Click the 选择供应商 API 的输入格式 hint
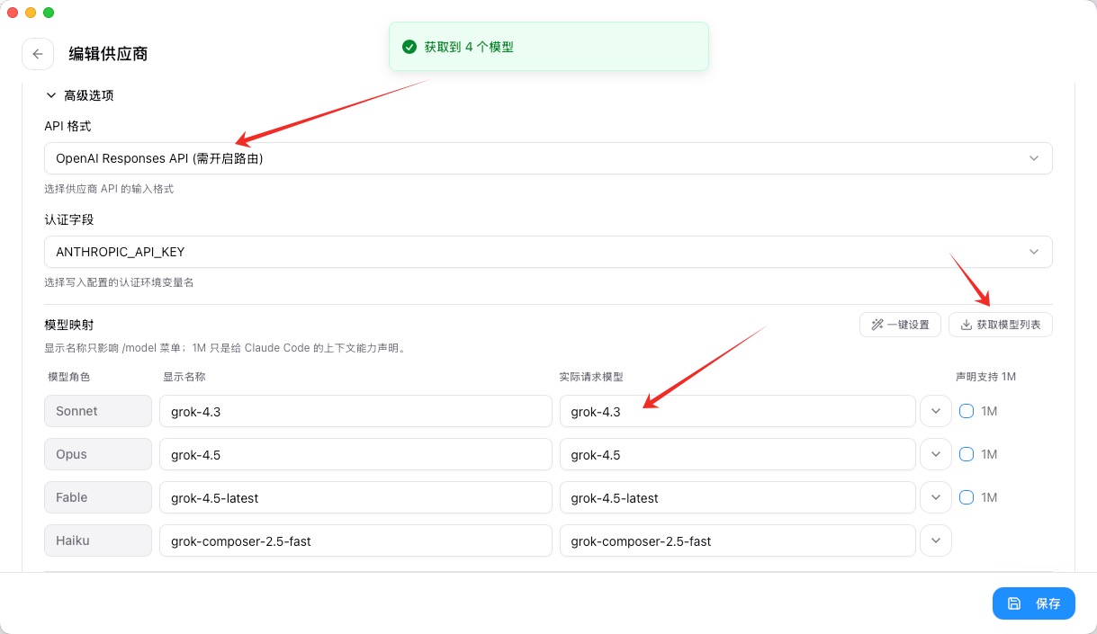The image size is (1097, 634). coord(109,189)
